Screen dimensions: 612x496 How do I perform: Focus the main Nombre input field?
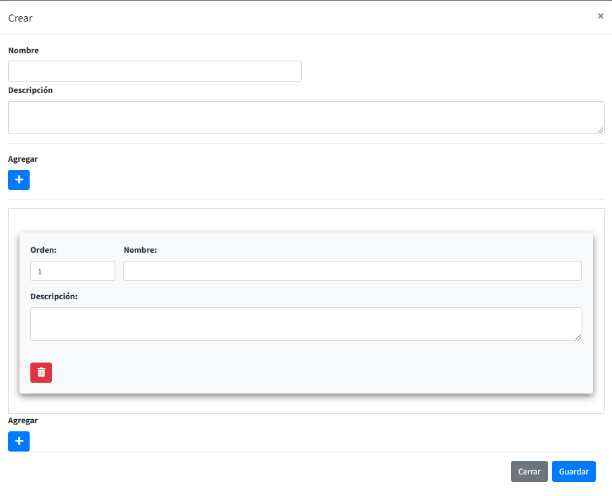(154, 71)
